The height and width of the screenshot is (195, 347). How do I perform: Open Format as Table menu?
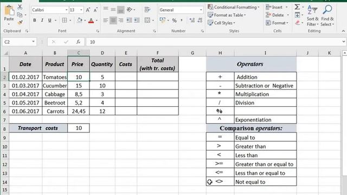(x=227, y=15)
